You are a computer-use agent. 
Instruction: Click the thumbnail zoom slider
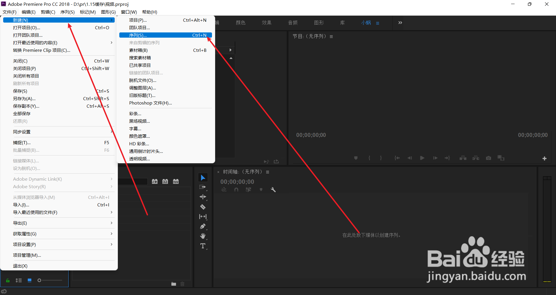click(50, 280)
